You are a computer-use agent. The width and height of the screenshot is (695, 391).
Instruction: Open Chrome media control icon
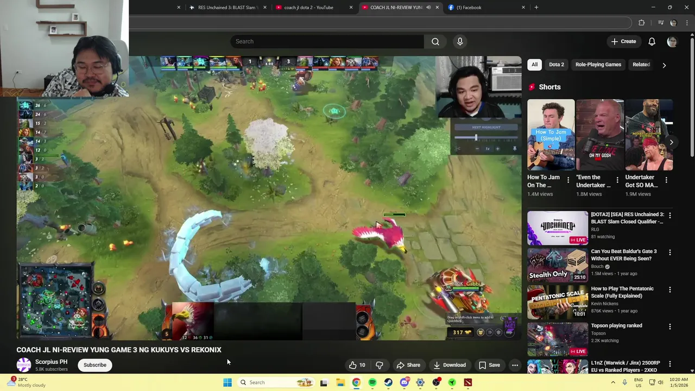[x=661, y=23]
